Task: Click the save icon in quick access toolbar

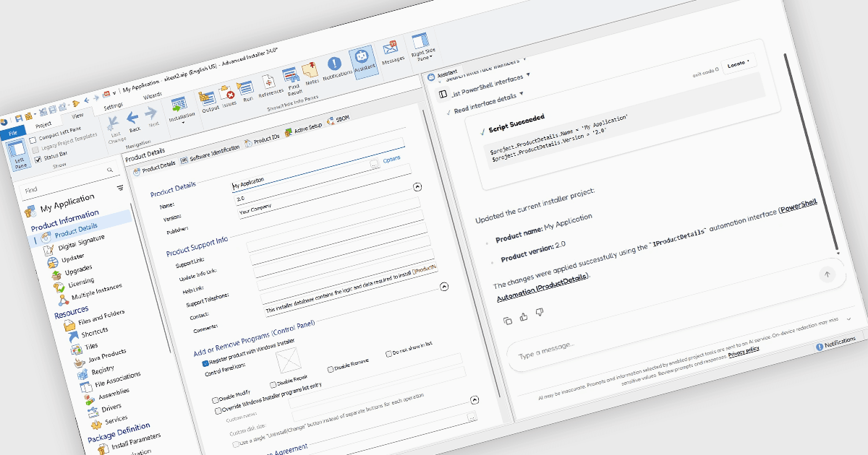Action: tap(19, 118)
